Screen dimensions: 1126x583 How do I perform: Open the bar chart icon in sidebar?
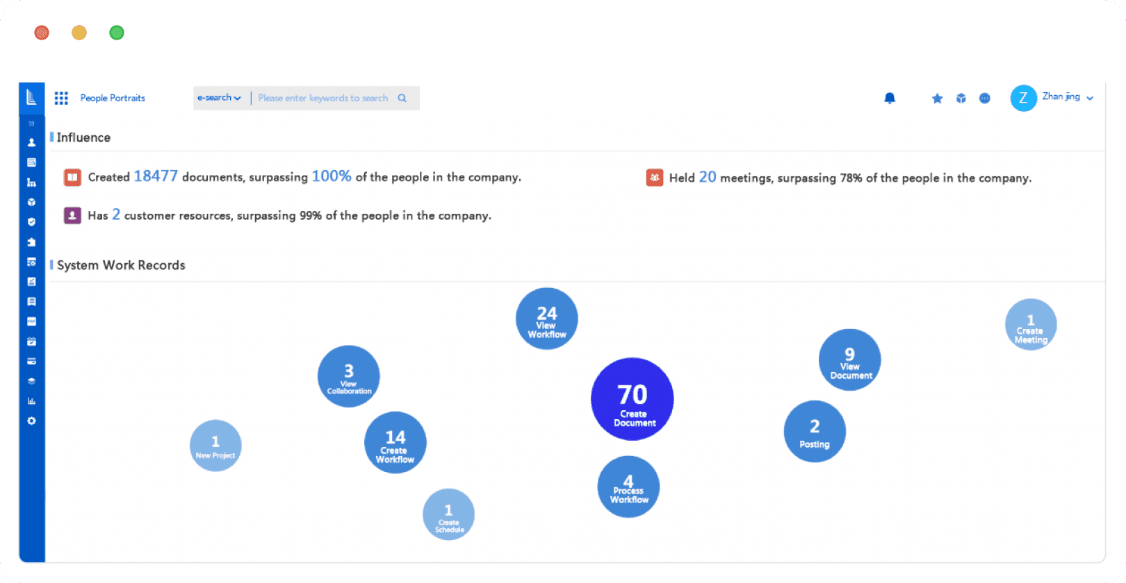tap(31, 401)
